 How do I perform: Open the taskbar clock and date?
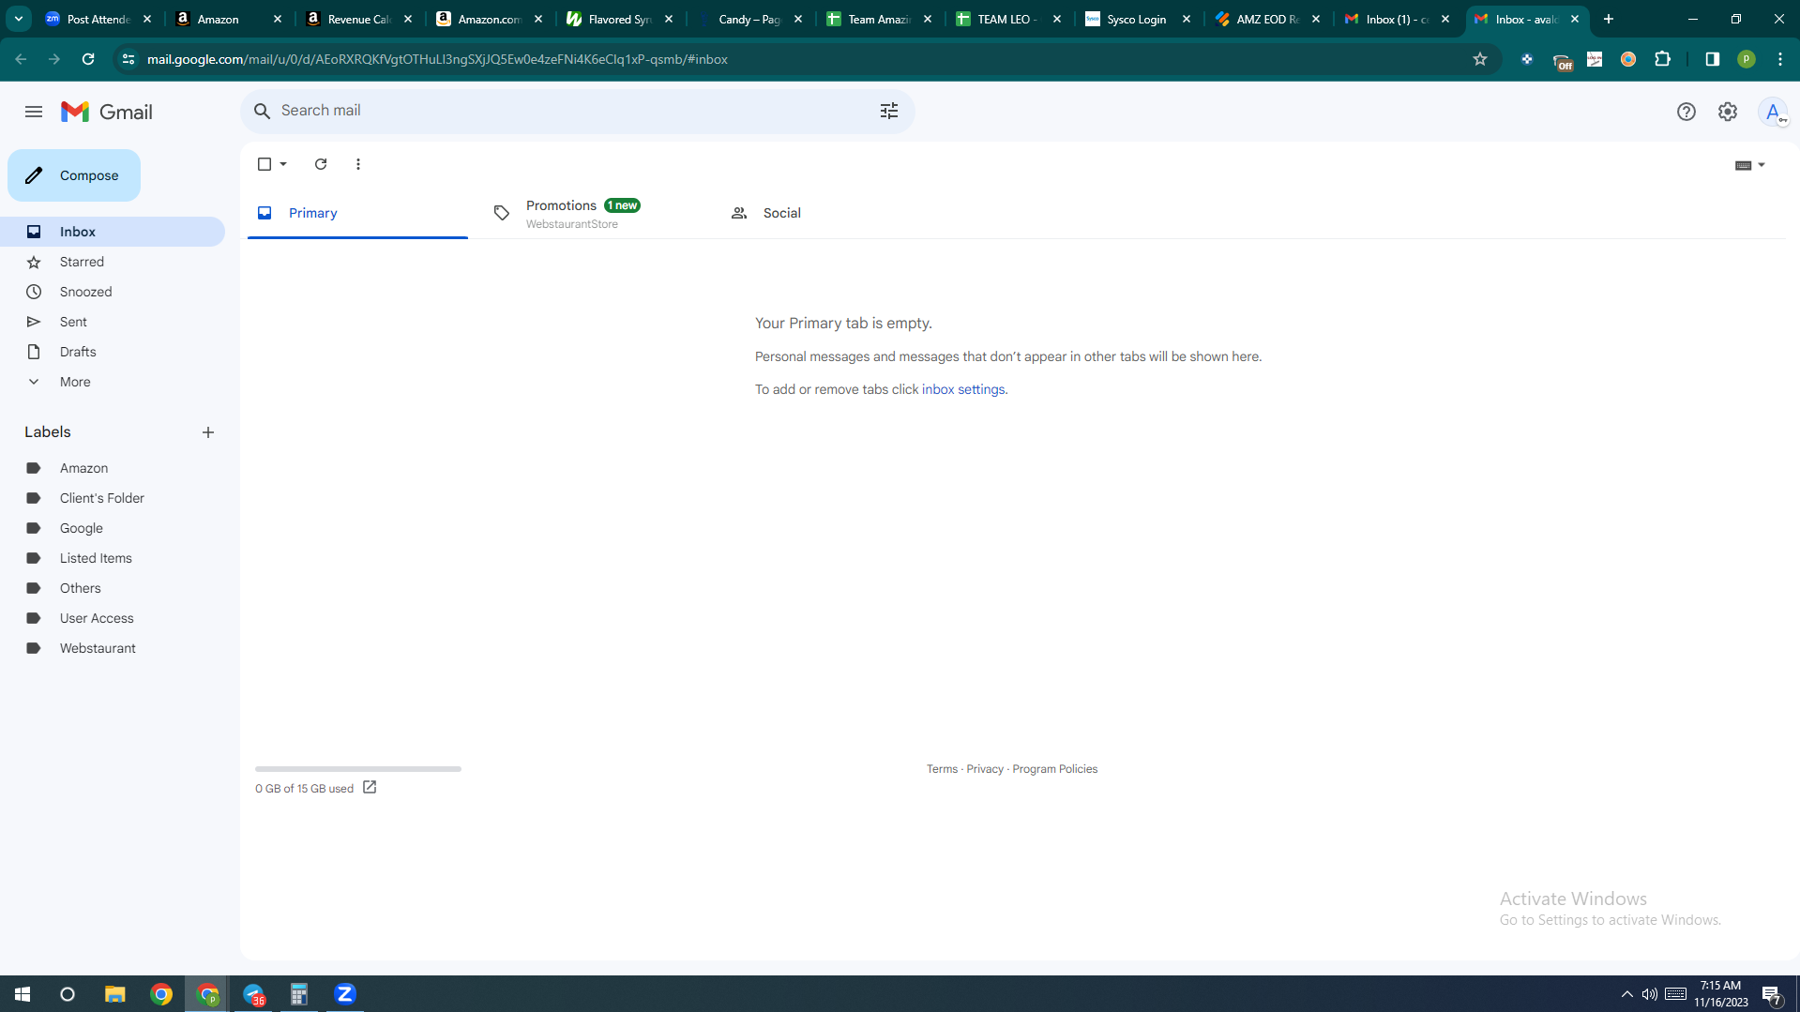[x=1720, y=994]
